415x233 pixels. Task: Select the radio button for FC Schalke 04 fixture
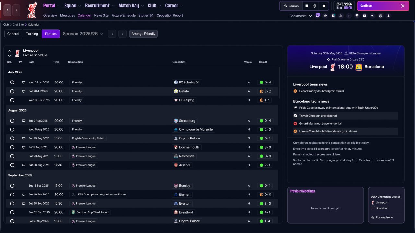coord(12,83)
